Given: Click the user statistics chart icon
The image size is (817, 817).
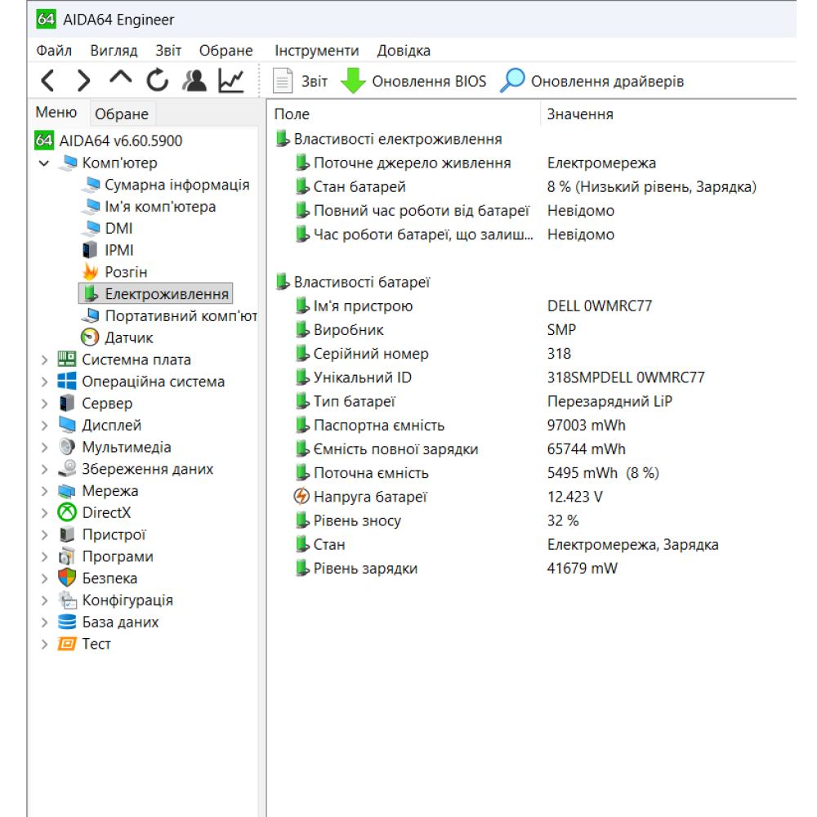Looking at the screenshot, I should point(230,80).
